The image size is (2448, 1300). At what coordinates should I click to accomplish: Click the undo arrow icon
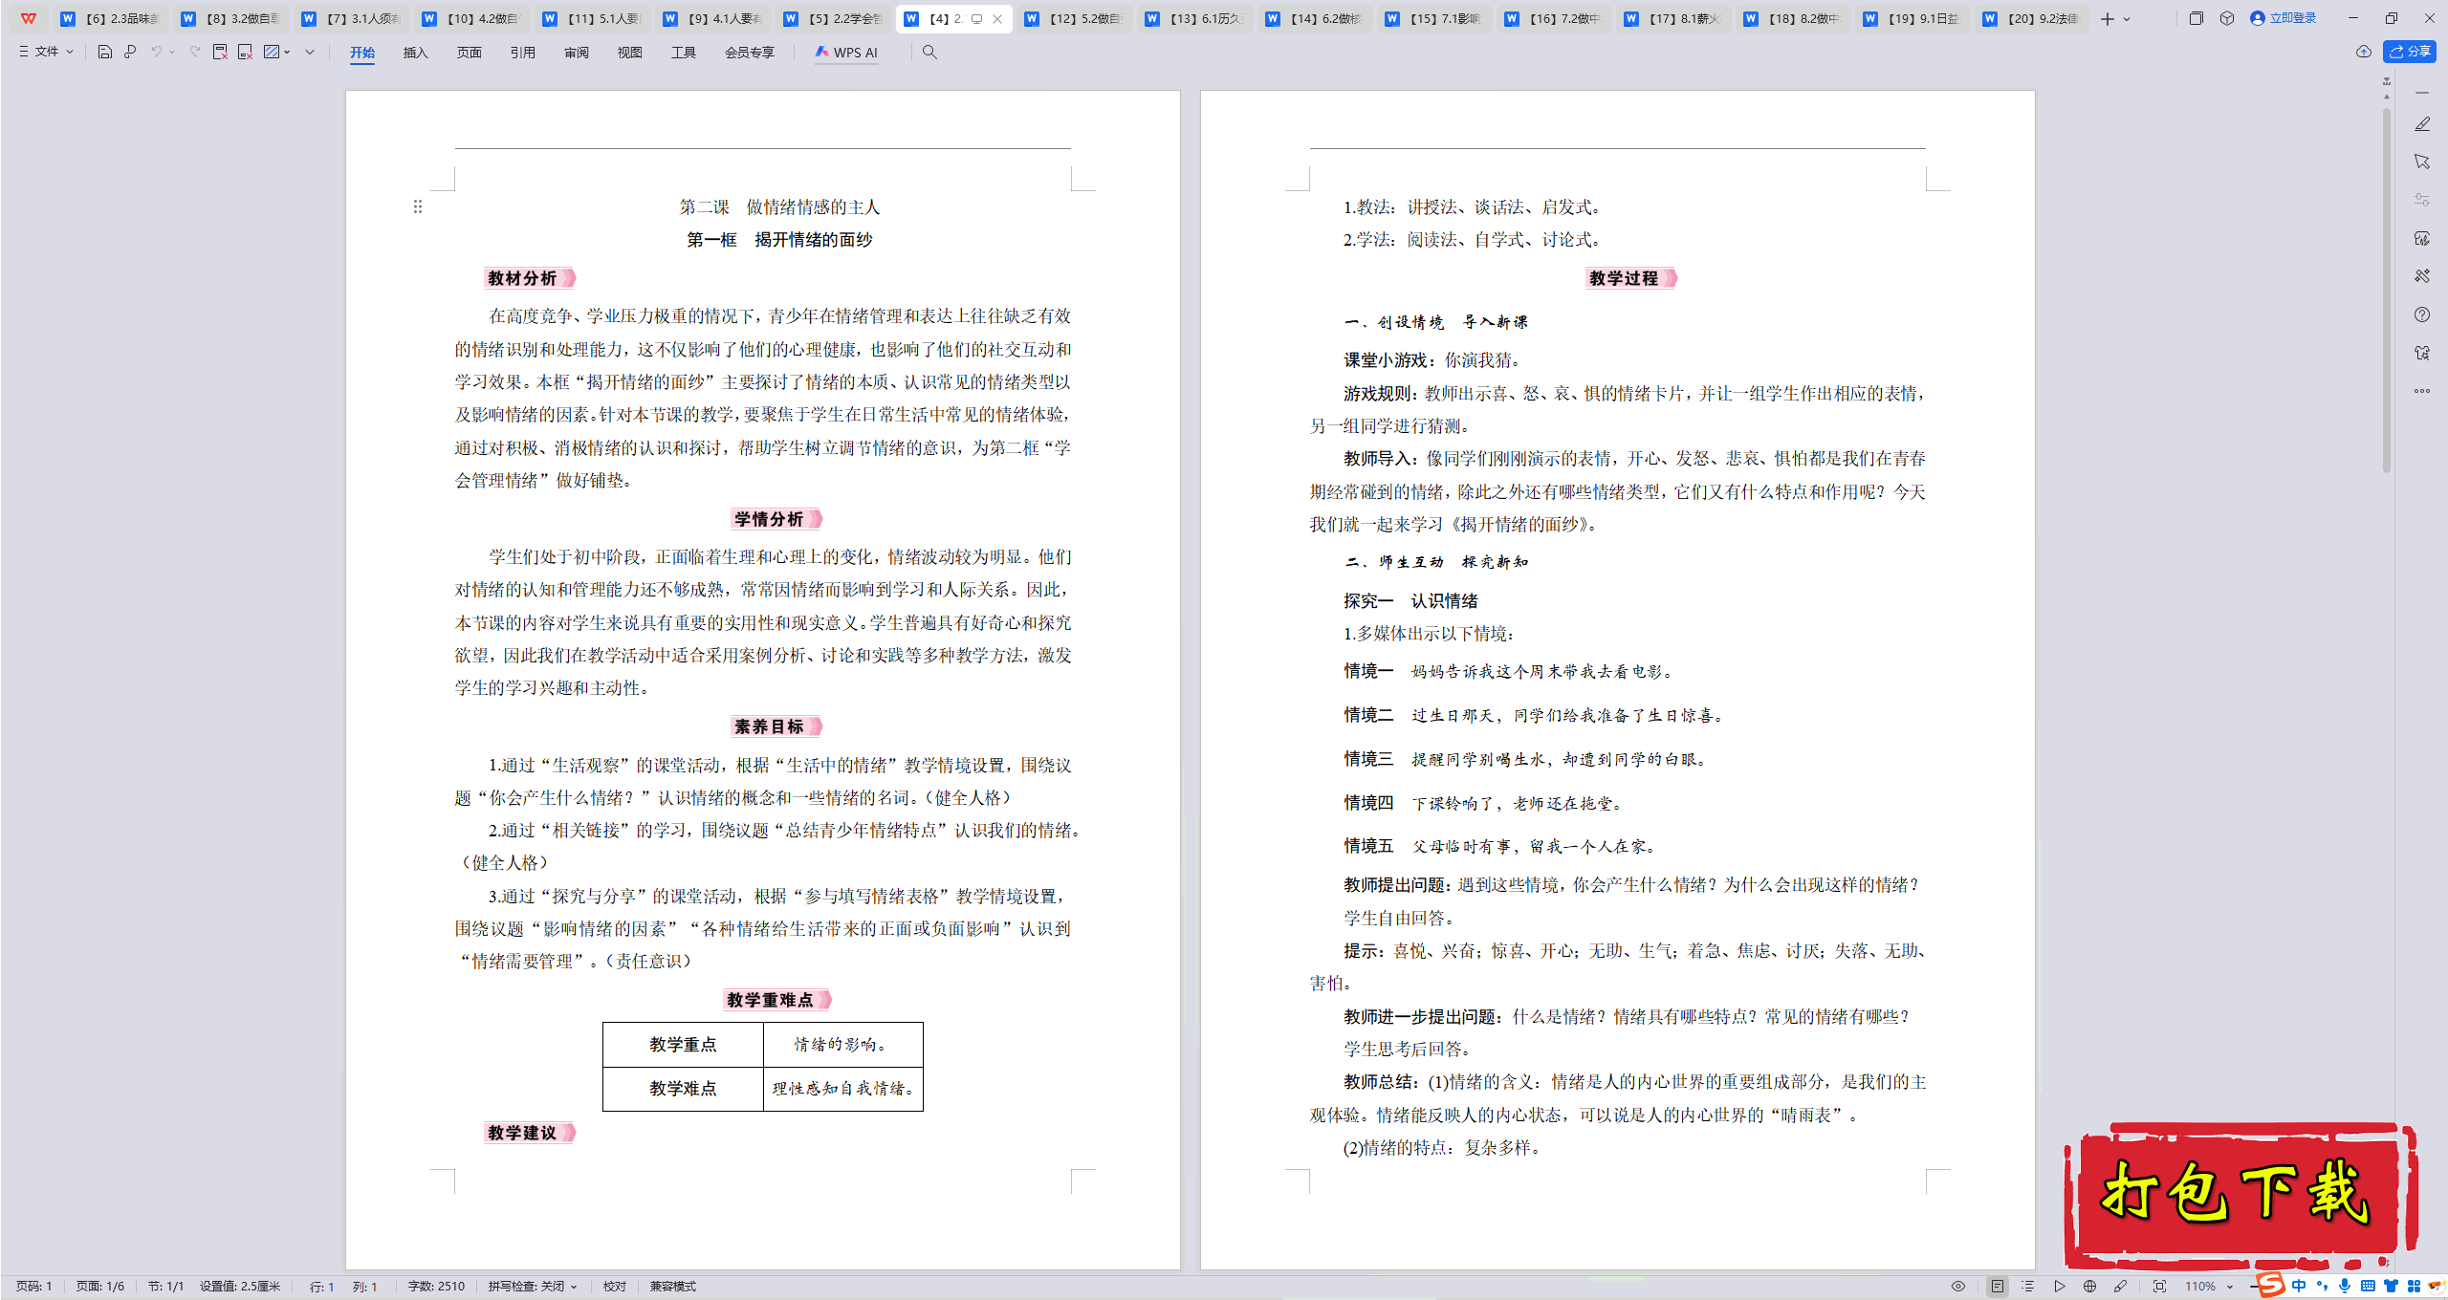click(x=156, y=52)
